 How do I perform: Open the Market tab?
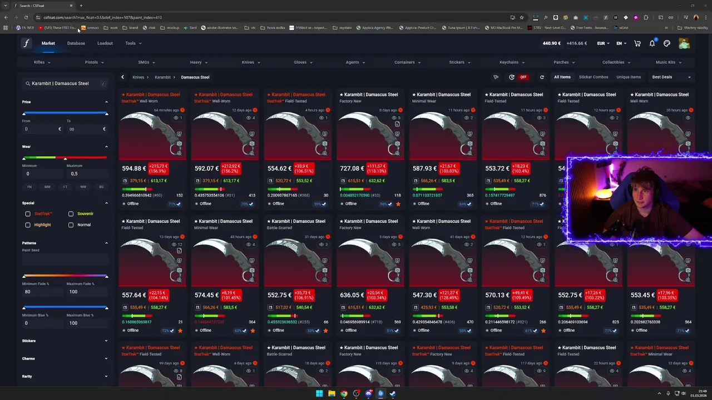click(48, 43)
